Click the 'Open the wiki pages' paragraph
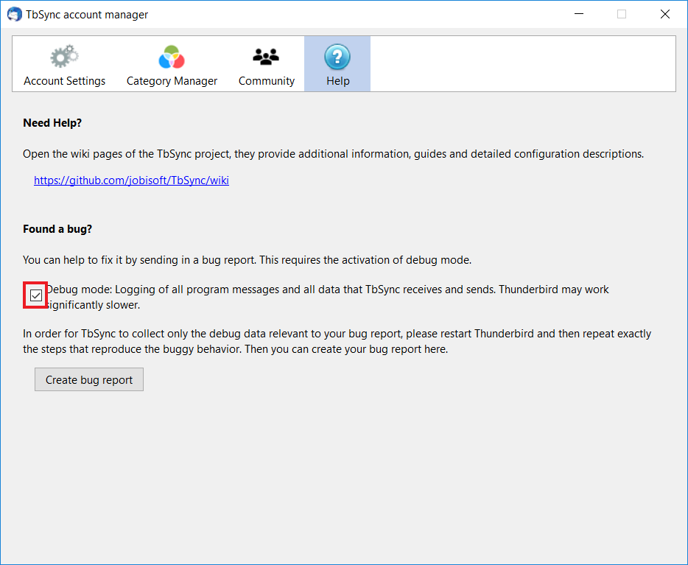688x565 pixels. (x=333, y=154)
